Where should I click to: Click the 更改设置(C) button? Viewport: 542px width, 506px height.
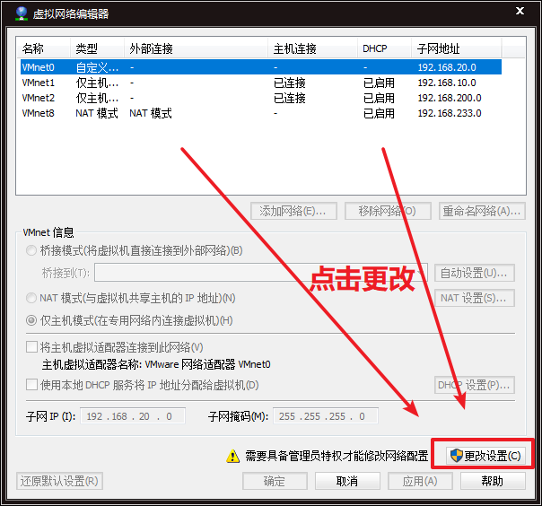pyautogui.click(x=485, y=456)
